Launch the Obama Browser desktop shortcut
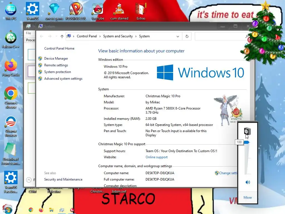The width and height of the screenshot is (285, 214). pos(11,126)
